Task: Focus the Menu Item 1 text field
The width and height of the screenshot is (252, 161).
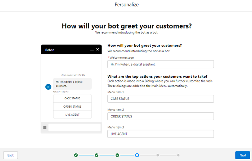Action: click(x=161, y=99)
